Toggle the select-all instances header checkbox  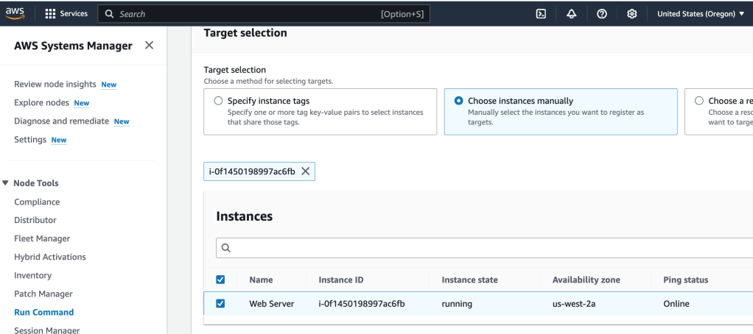(x=220, y=280)
